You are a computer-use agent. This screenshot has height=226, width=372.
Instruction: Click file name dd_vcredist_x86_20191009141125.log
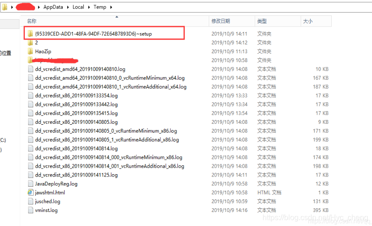(x=76, y=175)
